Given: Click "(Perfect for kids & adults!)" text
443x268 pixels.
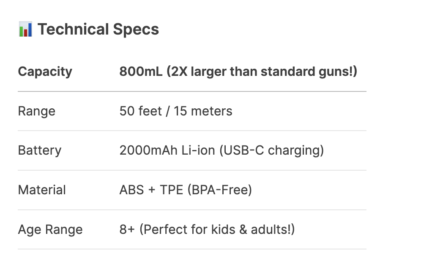Looking at the screenshot, I should [217, 230].
